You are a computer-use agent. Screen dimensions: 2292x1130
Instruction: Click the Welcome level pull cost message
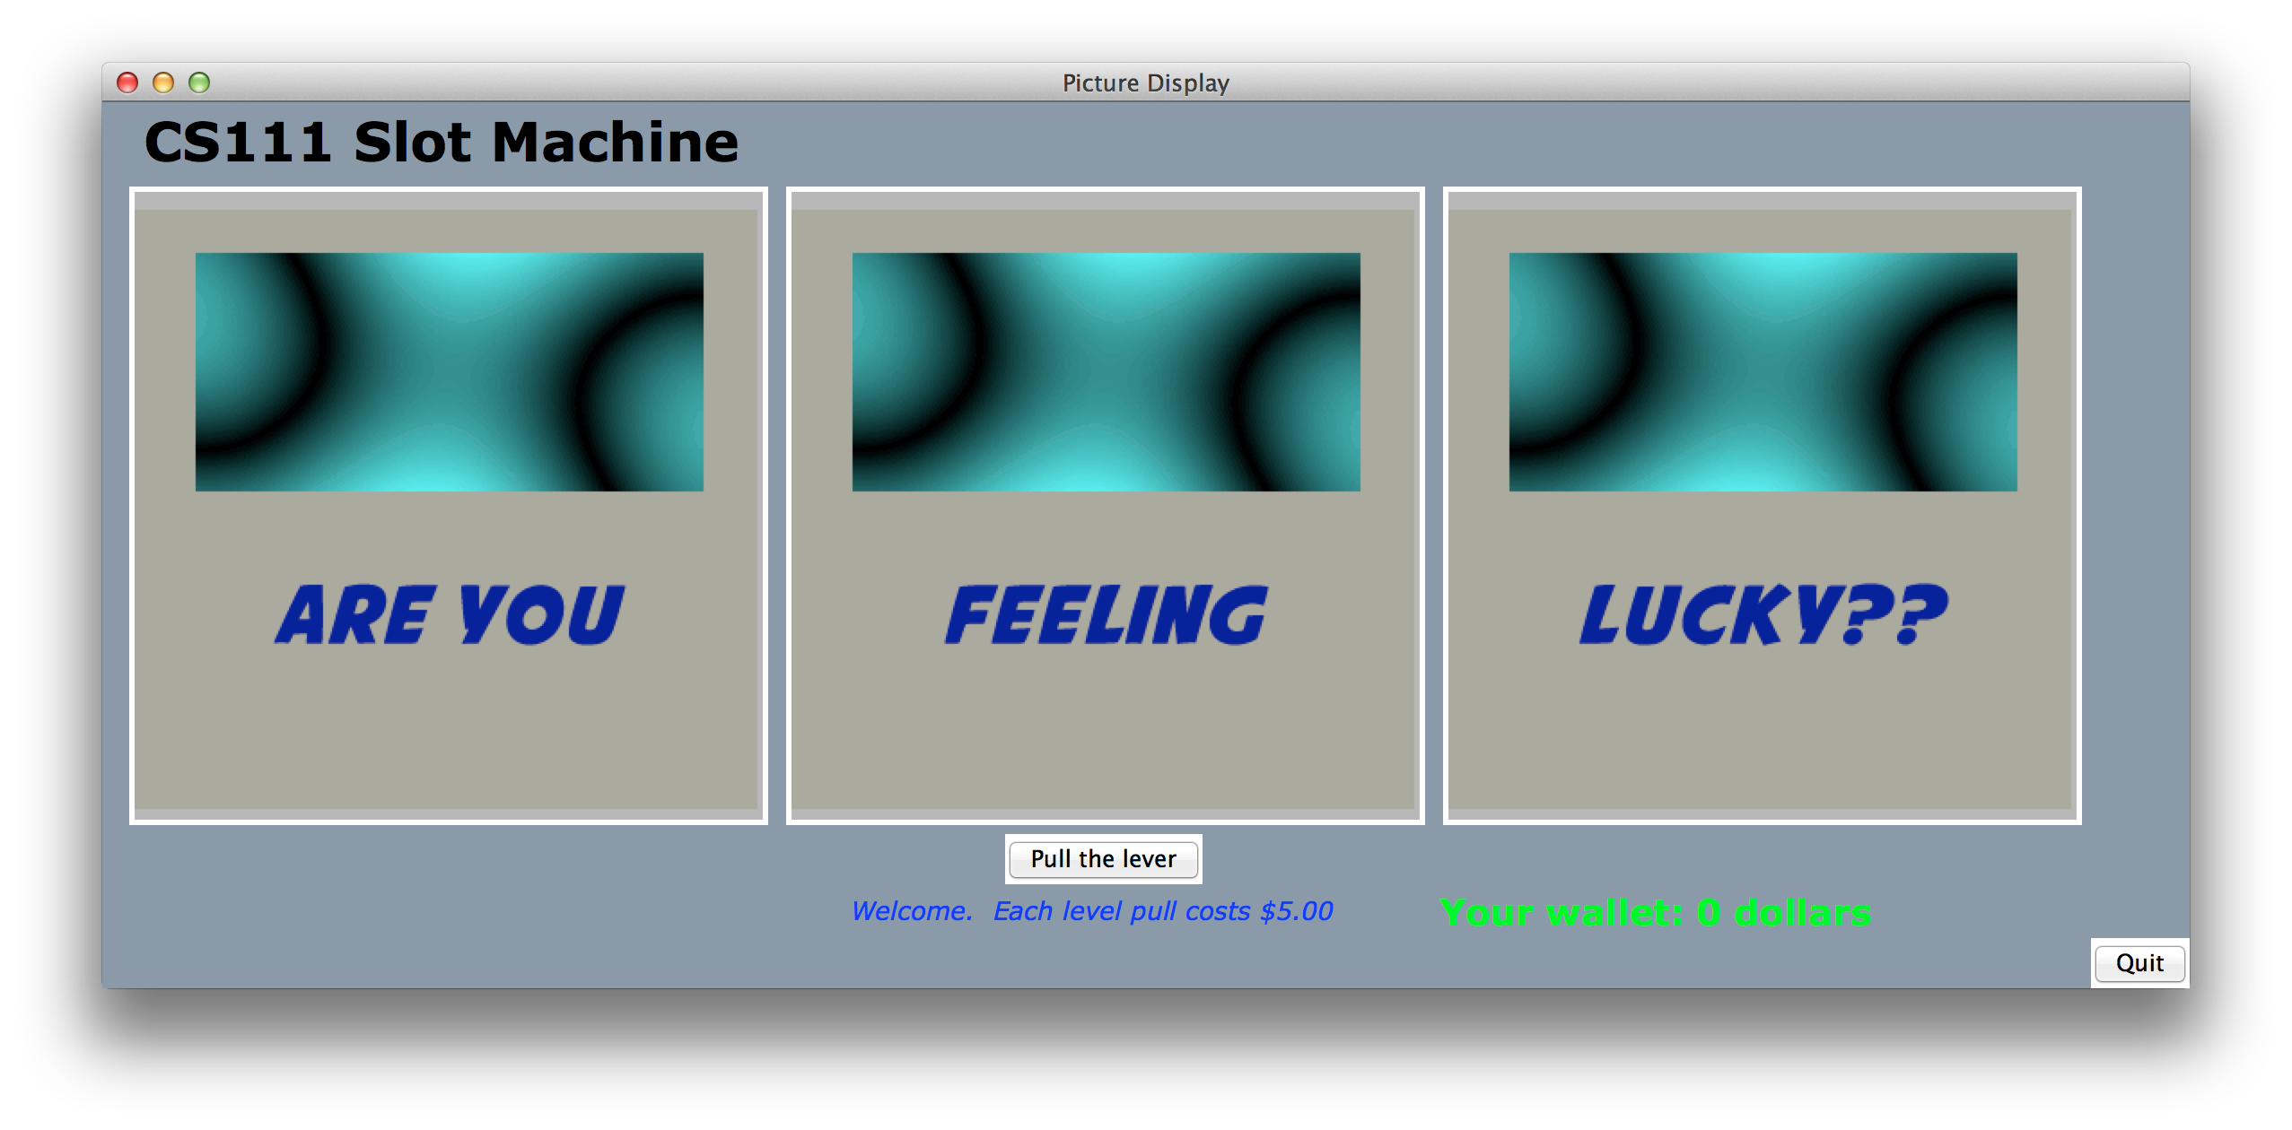(1092, 911)
